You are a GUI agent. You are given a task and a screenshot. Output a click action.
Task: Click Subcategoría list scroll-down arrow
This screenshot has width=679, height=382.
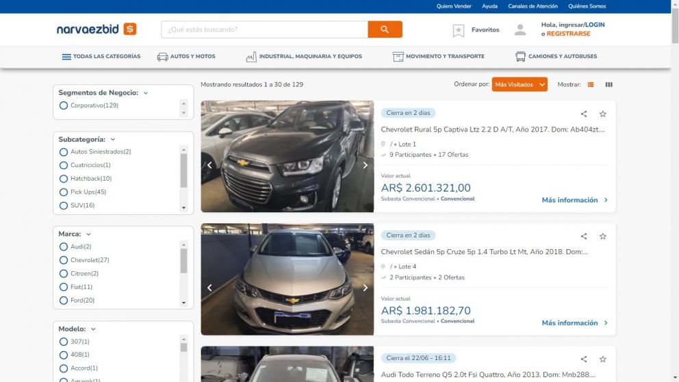click(x=183, y=208)
